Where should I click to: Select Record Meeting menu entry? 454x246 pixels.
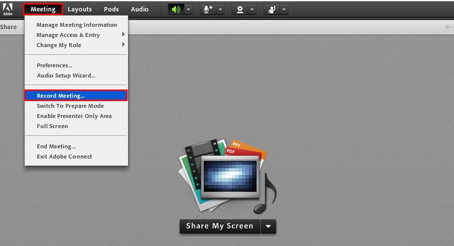(76, 95)
